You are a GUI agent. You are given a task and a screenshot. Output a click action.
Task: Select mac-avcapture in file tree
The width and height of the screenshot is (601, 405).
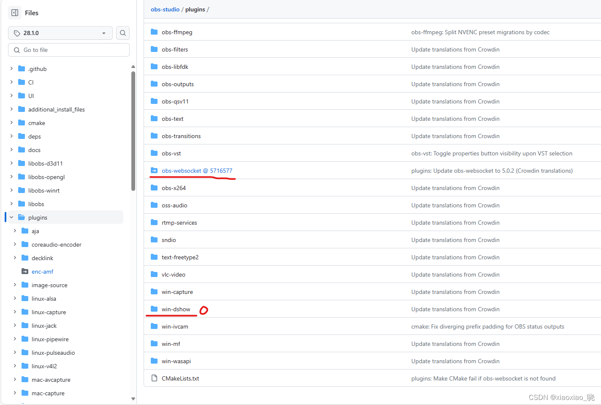[51, 380]
